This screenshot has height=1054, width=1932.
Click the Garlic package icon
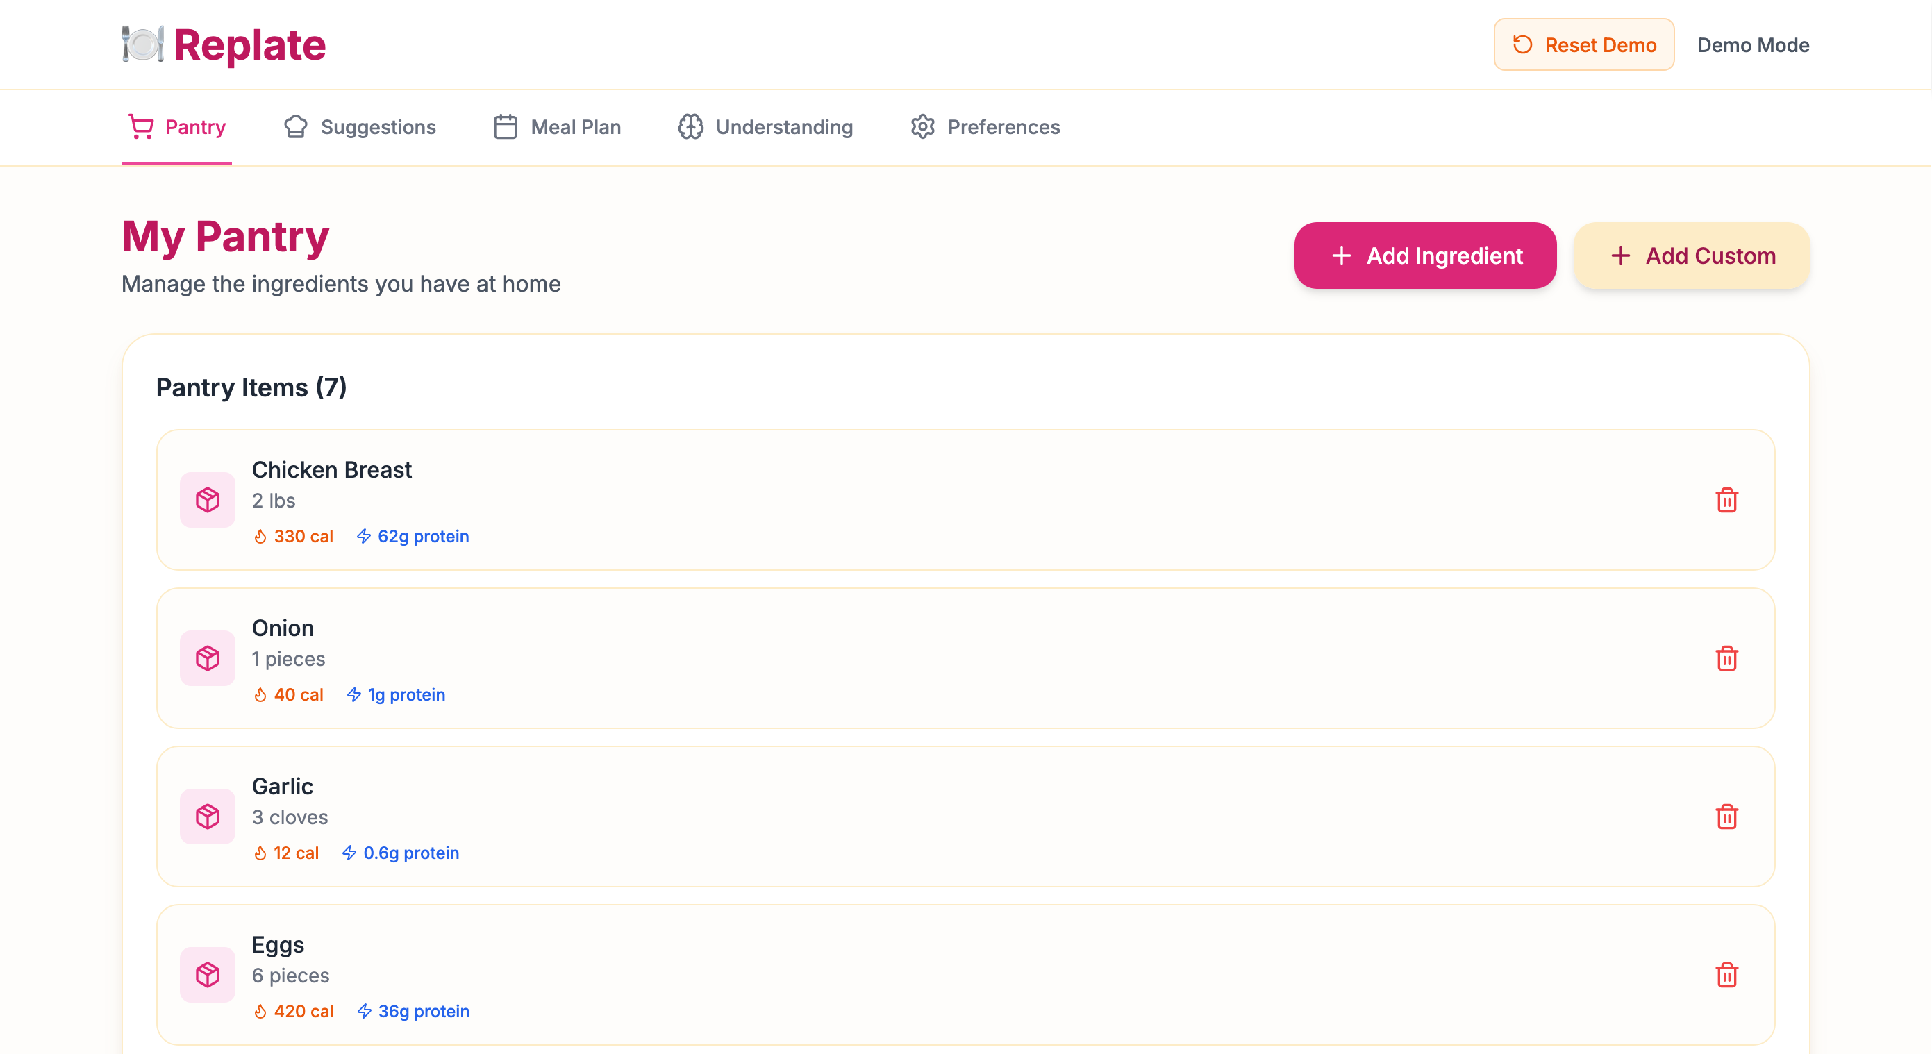(x=208, y=817)
